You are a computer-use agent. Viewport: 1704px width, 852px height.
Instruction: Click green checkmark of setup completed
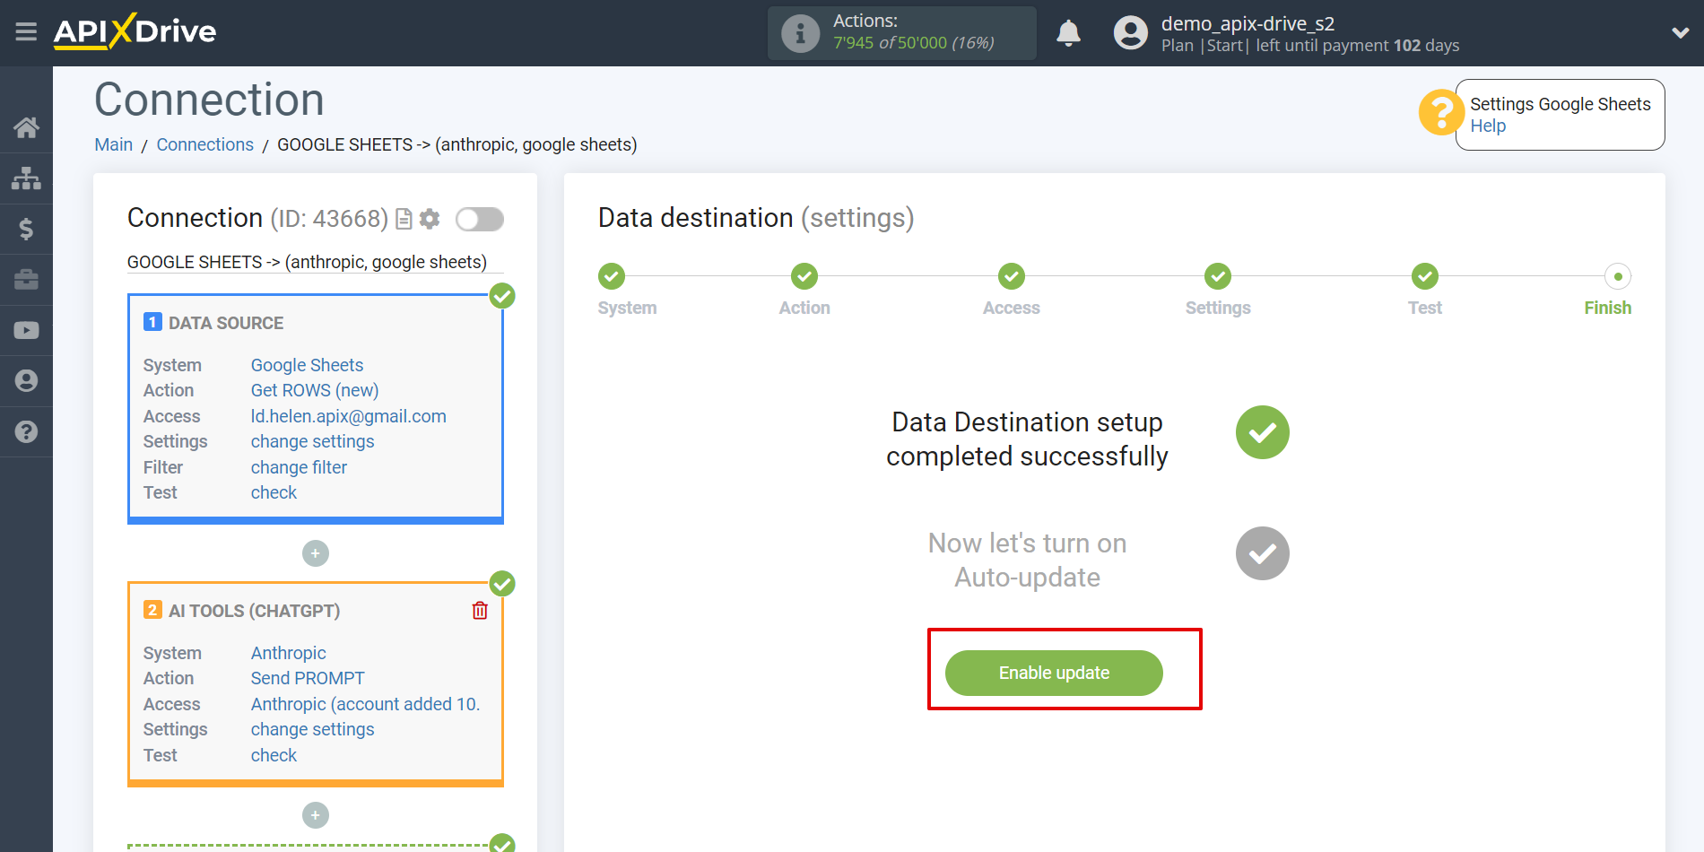pyautogui.click(x=1263, y=432)
